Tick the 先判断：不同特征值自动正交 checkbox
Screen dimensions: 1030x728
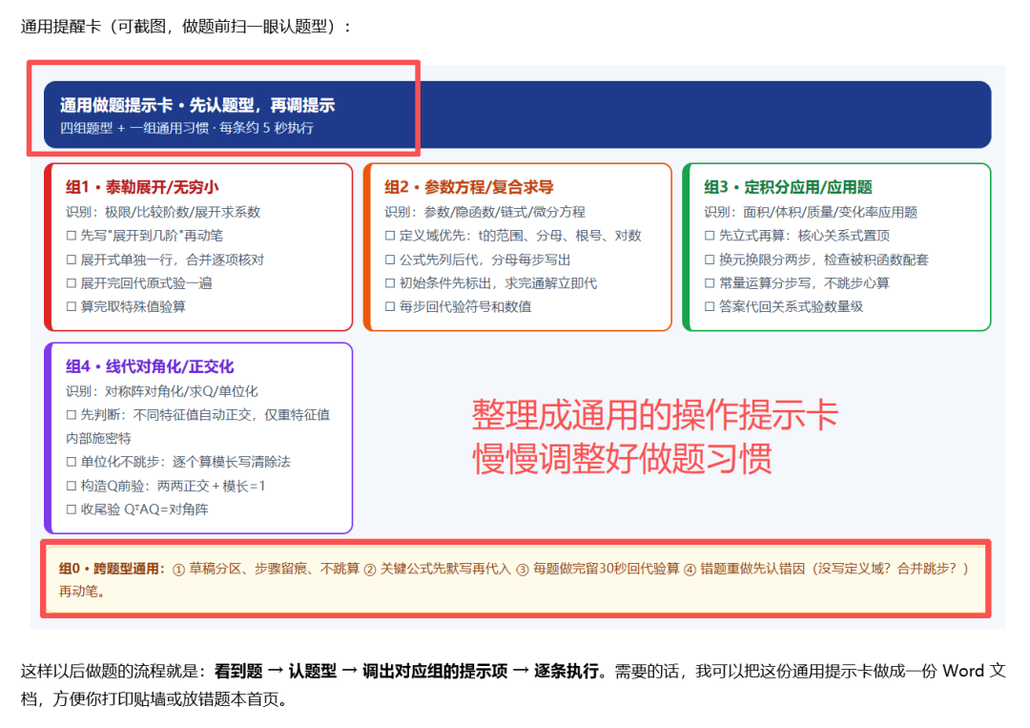pos(72,415)
